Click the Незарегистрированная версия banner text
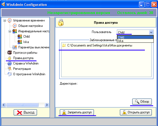 pyautogui.click(x=79, y=13)
